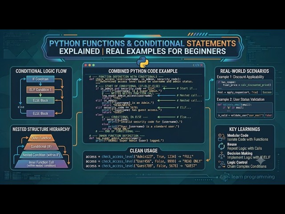Click 'def validate_email(email):' code line

(x=234, y=105)
